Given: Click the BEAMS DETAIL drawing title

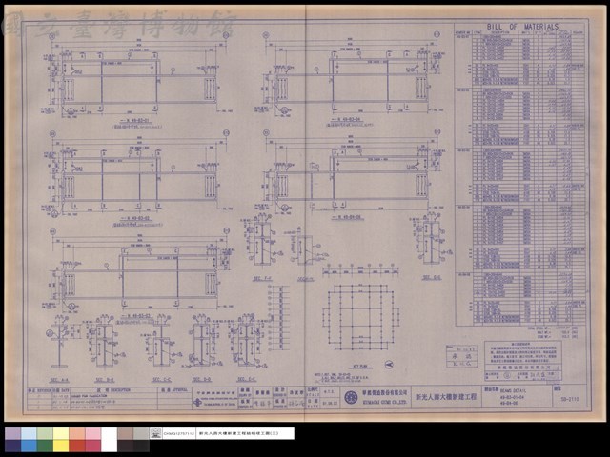Looking at the screenshot, I should coord(513,391).
